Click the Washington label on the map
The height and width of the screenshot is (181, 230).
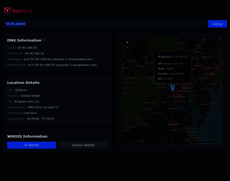coord(180,97)
